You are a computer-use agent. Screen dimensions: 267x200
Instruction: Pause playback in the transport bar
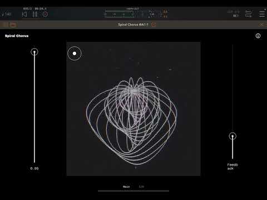(x=35, y=14)
